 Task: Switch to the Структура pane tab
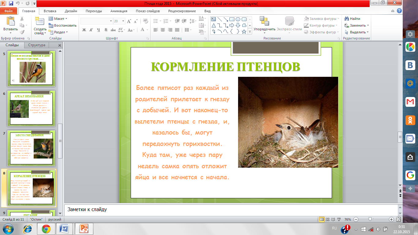tap(37, 45)
